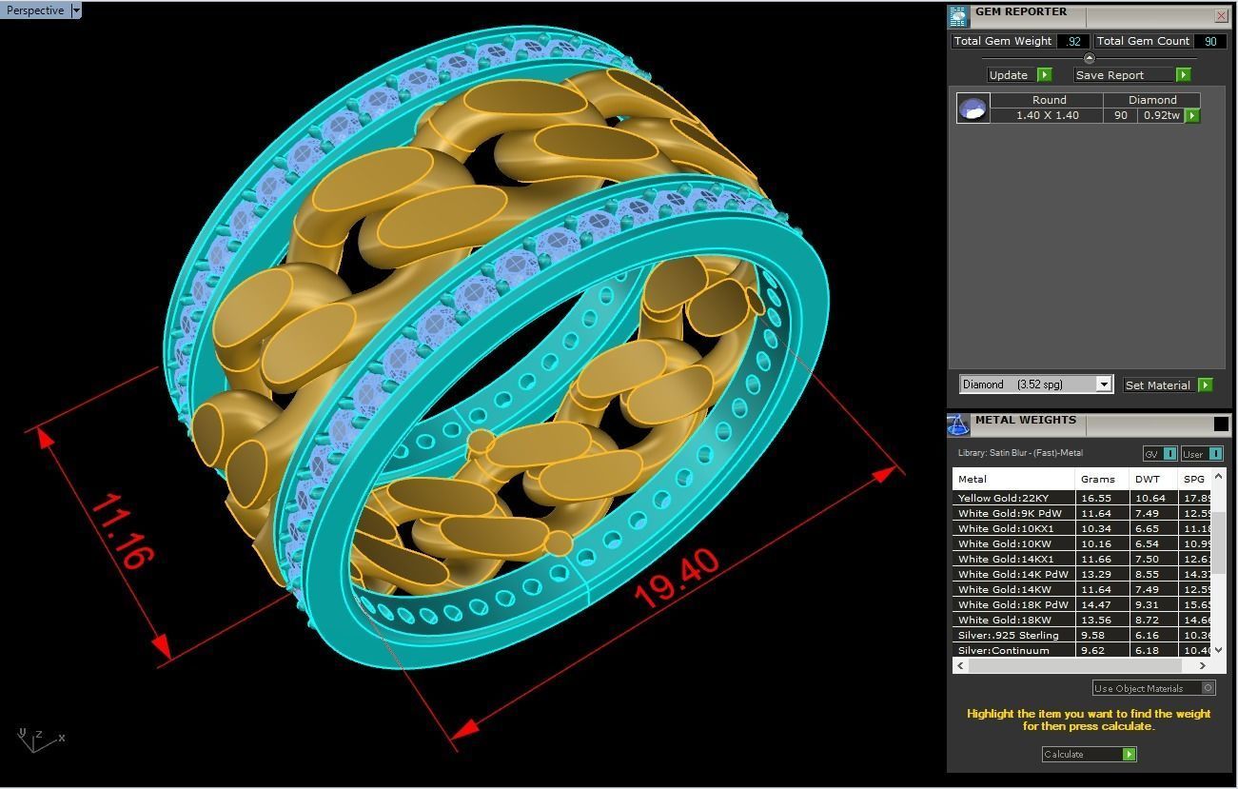This screenshot has width=1238, height=789.
Task: Click the Perspective viewport label
Action: click(x=35, y=10)
